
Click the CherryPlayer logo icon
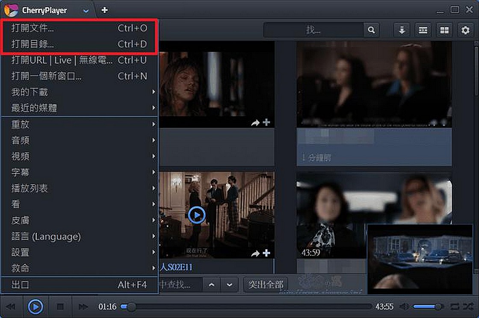[11, 10]
